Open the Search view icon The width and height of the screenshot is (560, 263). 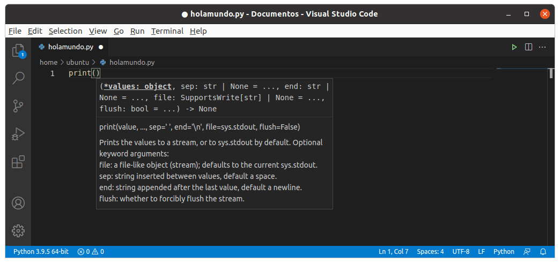(x=18, y=78)
